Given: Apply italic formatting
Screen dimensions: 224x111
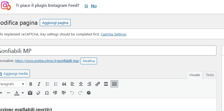Looking at the screenshot, I should pos(39,84).
